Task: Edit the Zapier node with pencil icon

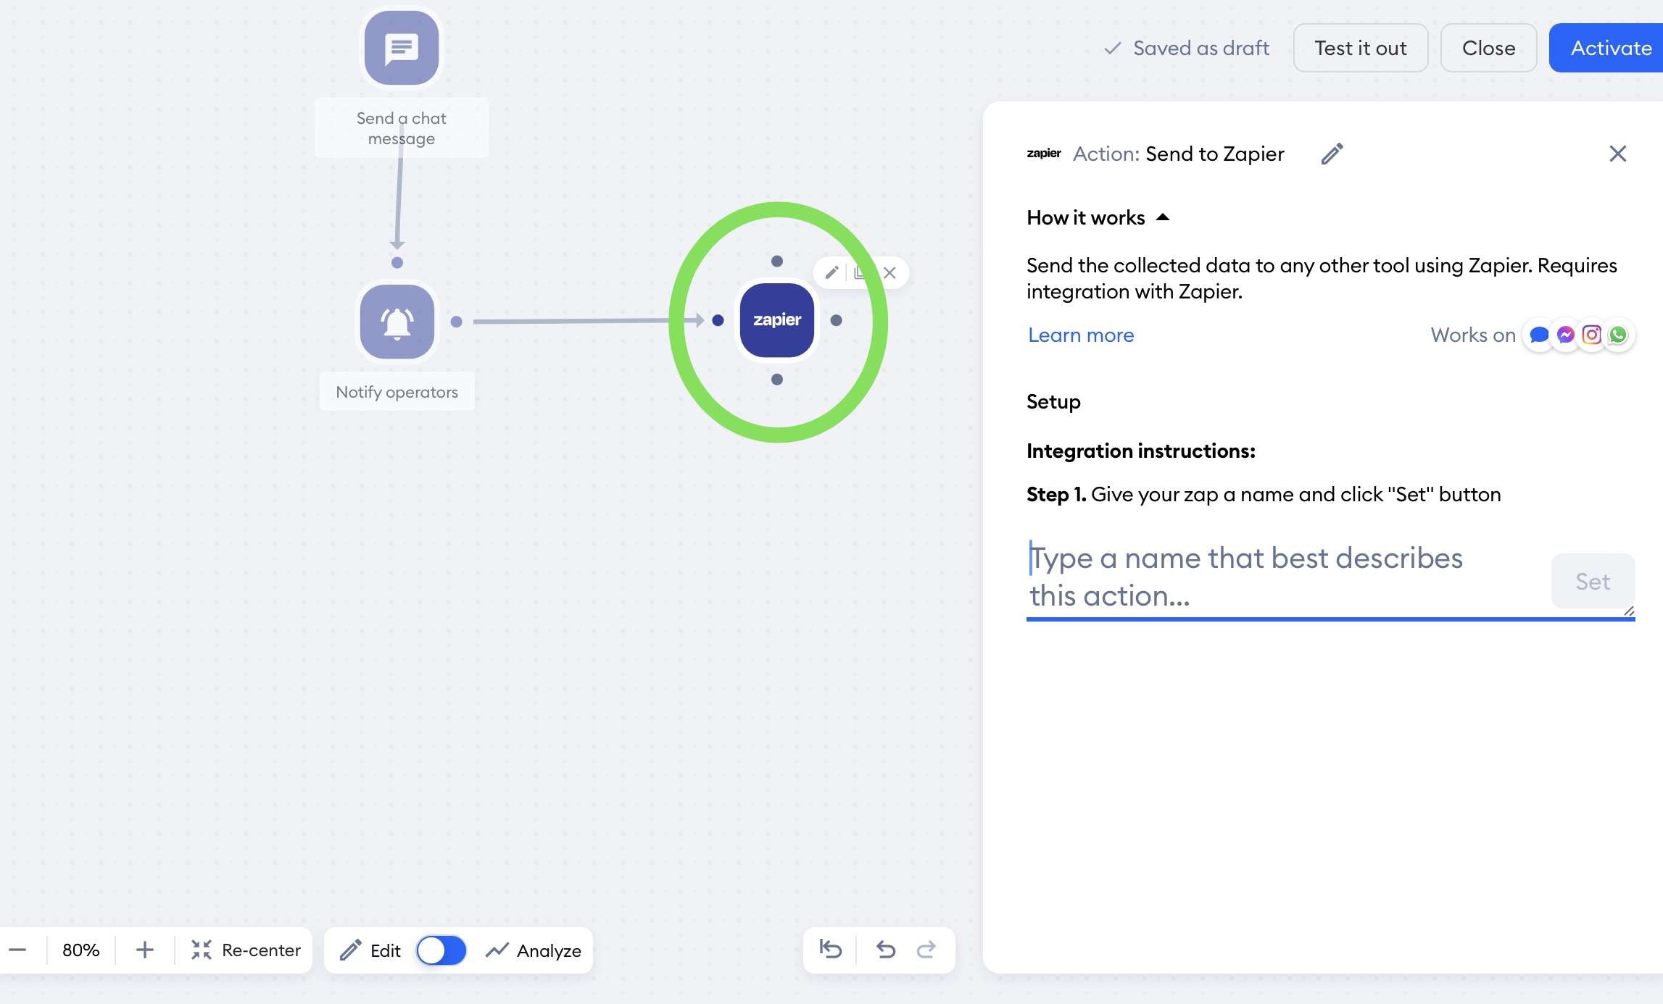Action: [832, 272]
